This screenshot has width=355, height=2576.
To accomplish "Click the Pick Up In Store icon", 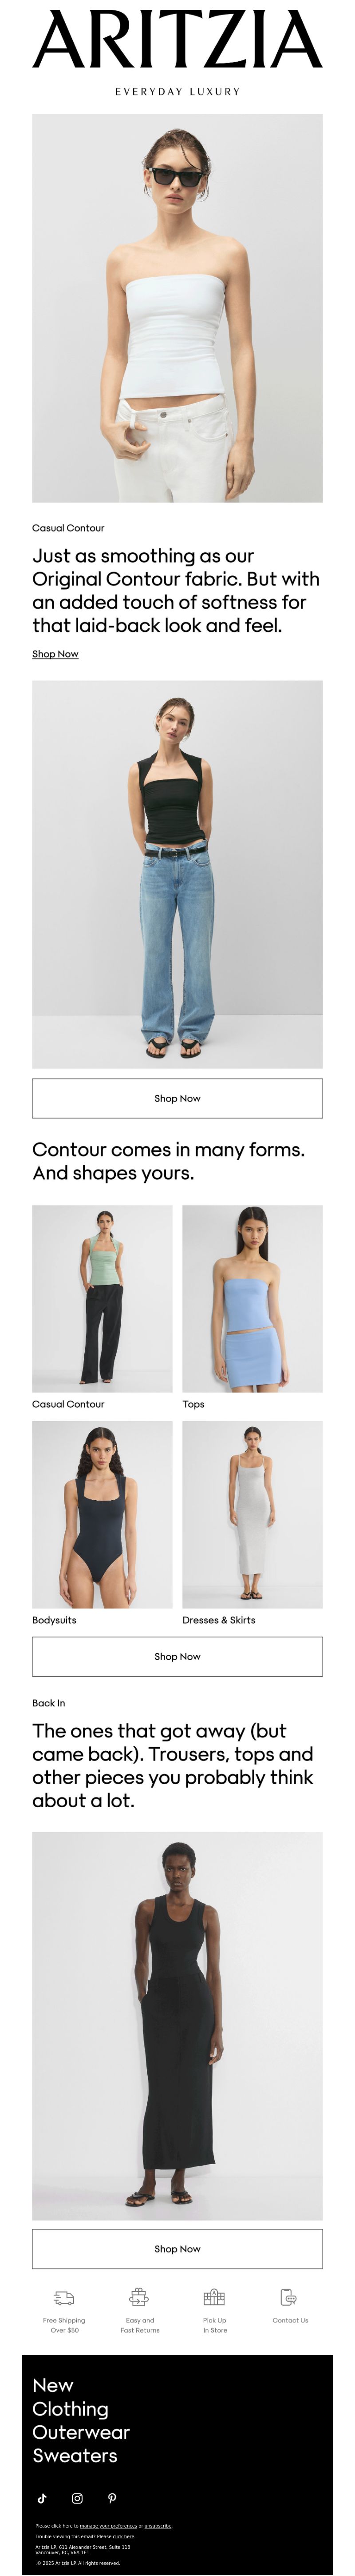I will pos(215,2297).
